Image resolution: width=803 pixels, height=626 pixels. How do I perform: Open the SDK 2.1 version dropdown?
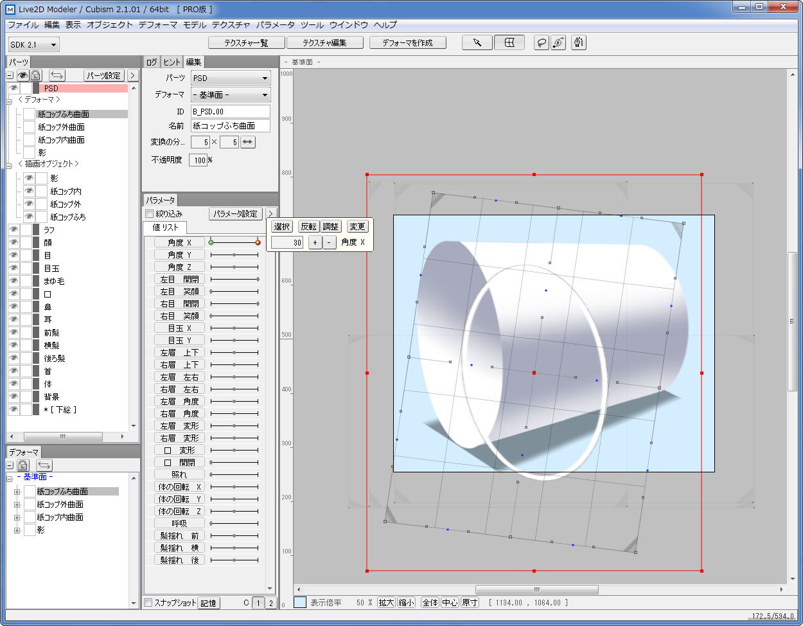(x=34, y=44)
